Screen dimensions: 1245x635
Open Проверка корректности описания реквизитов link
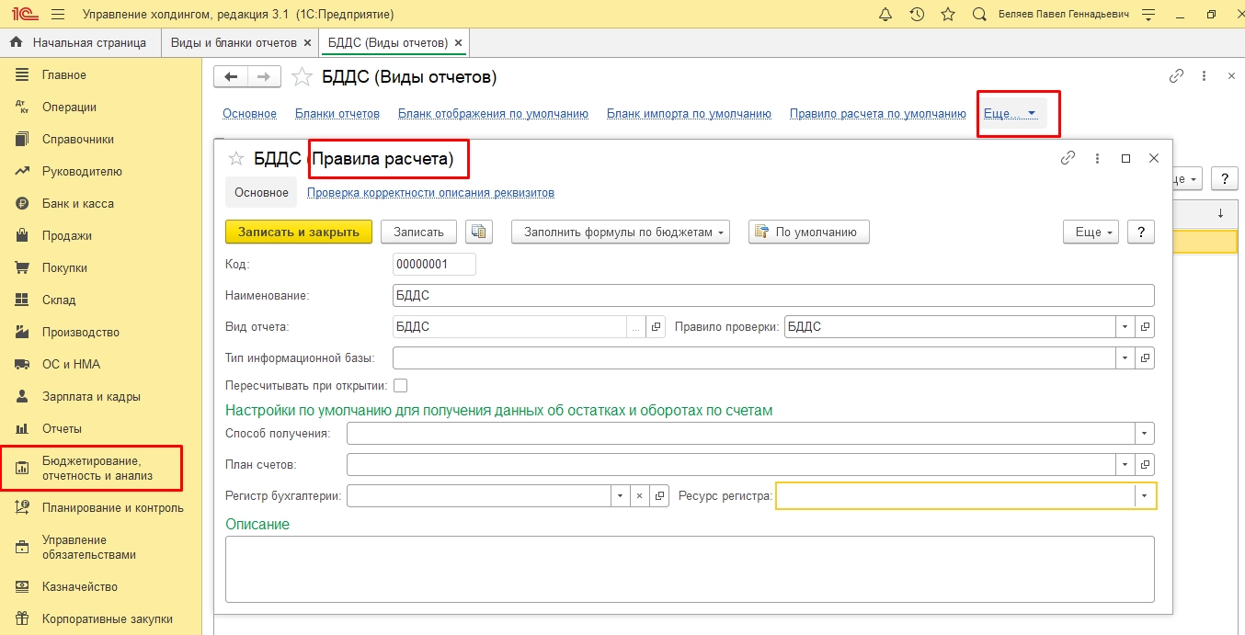pos(429,193)
